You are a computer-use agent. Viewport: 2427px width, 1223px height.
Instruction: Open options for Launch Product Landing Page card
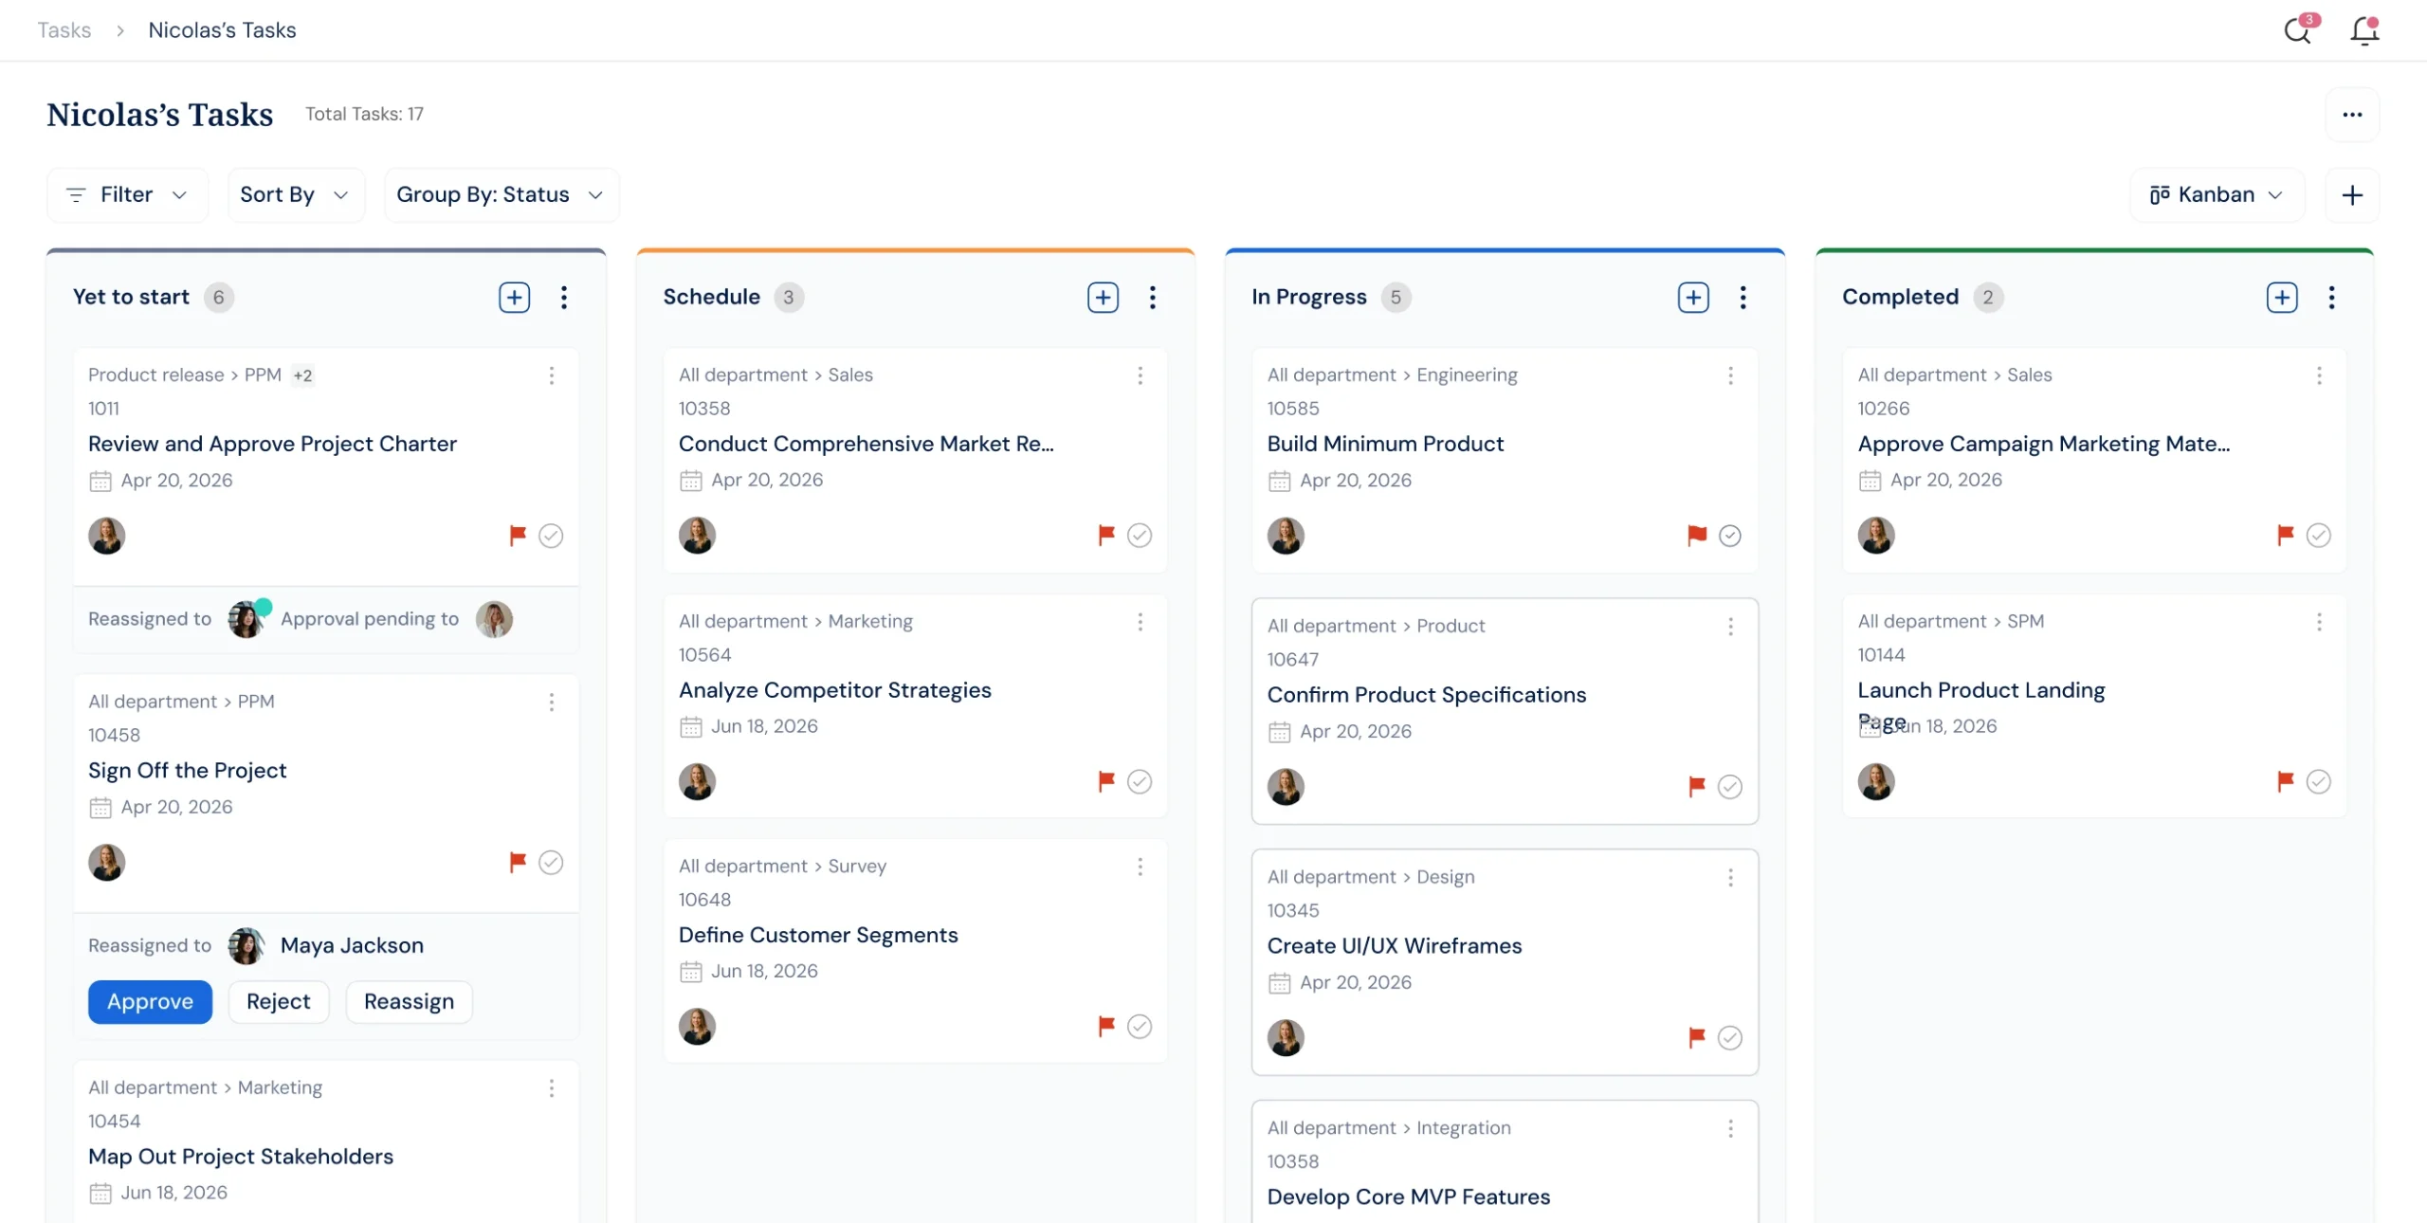pos(2320,622)
